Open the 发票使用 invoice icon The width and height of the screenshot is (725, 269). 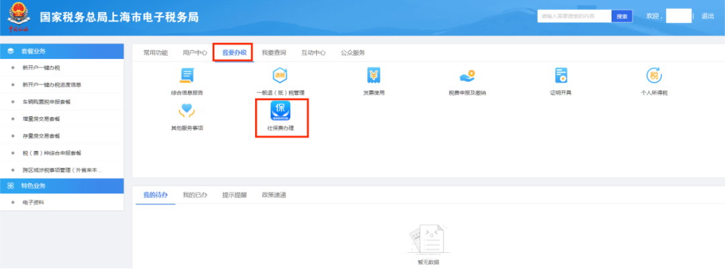[x=374, y=76]
